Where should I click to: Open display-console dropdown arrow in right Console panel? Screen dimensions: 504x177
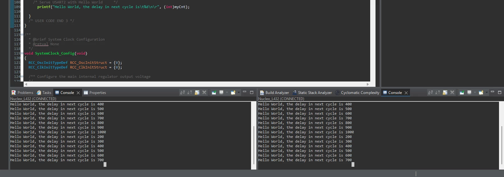(475, 92)
